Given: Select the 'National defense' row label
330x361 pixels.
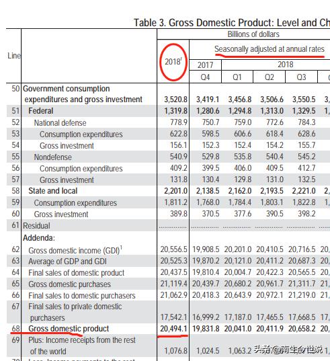Looking at the screenshot, I should coord(60,123).
